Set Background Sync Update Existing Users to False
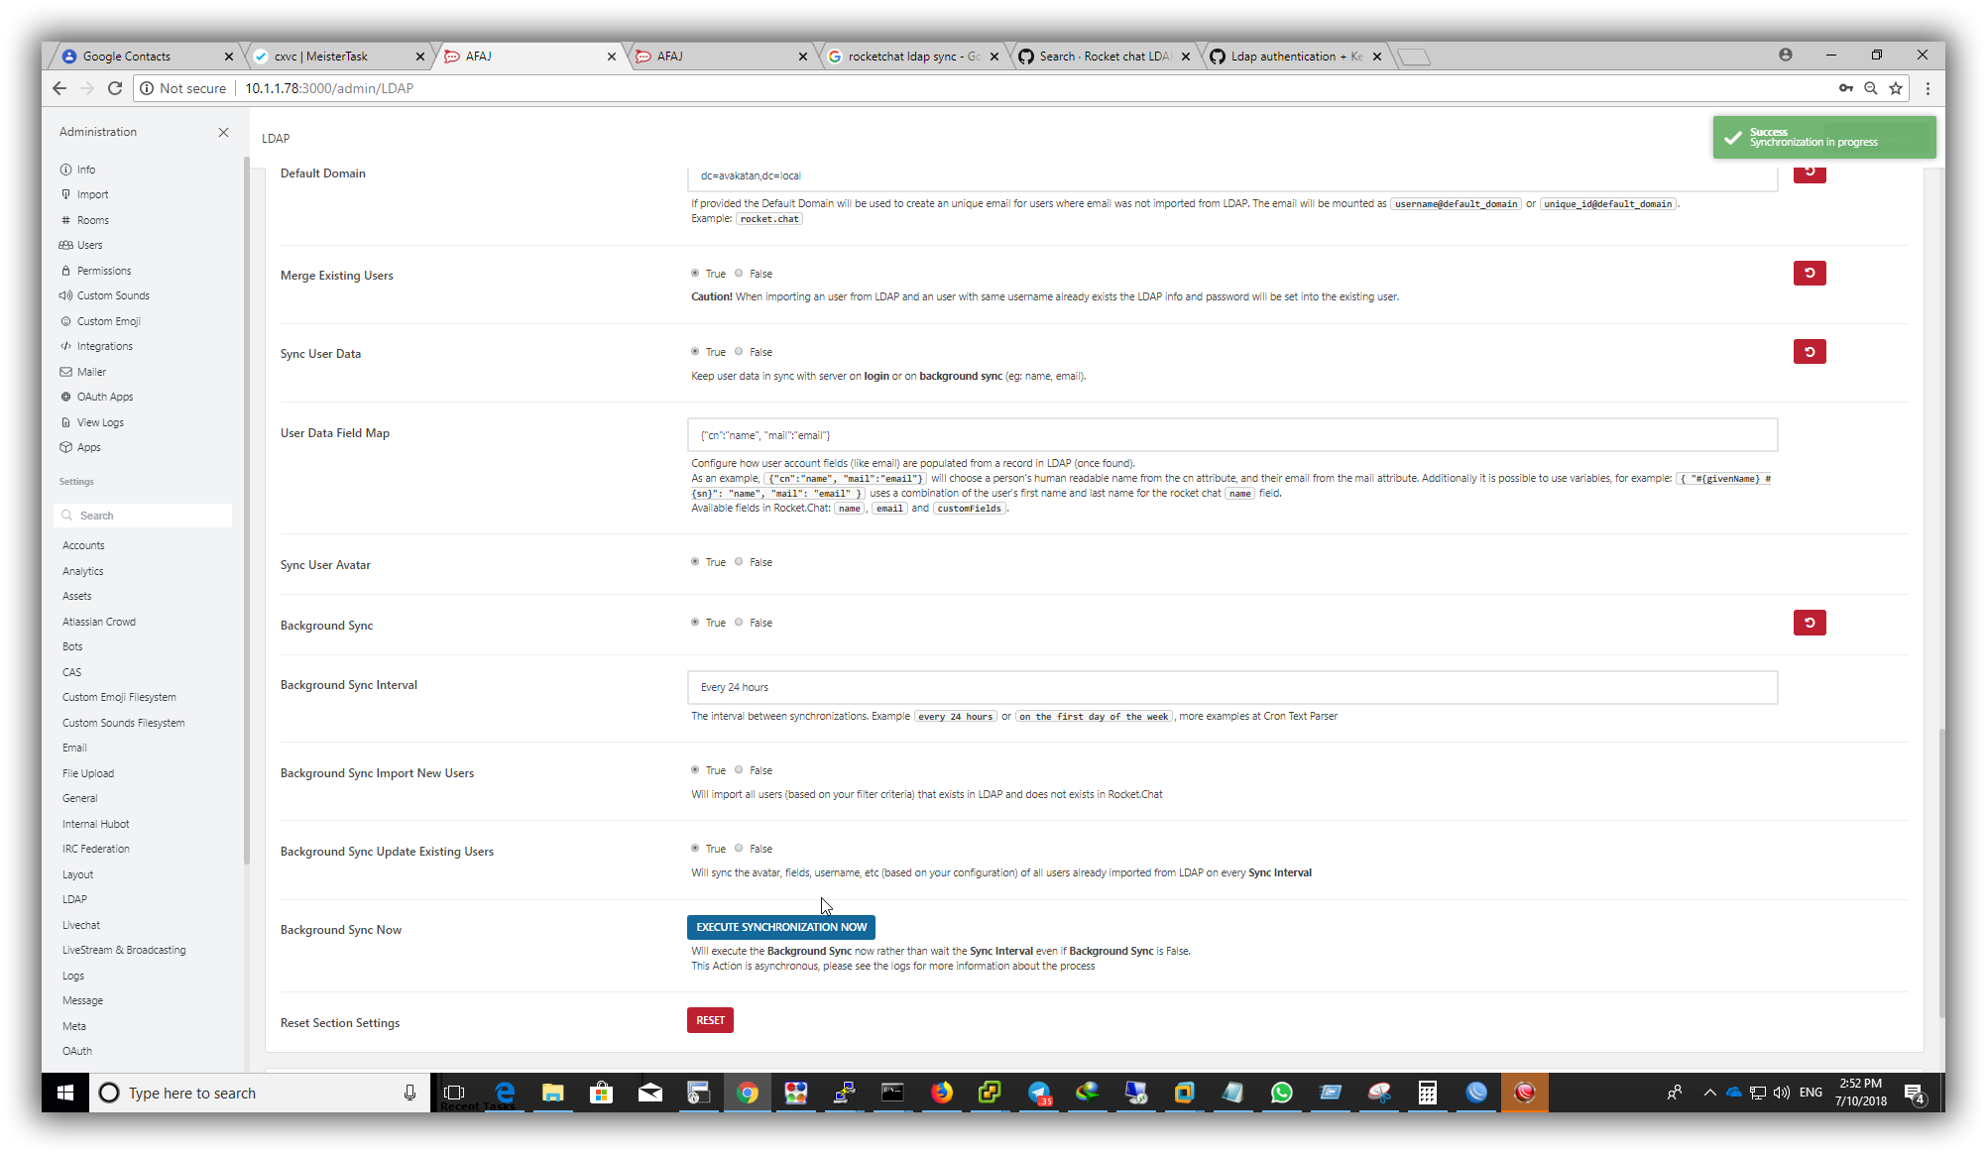The image size is (1987, 1154). (x=739, y=848)
